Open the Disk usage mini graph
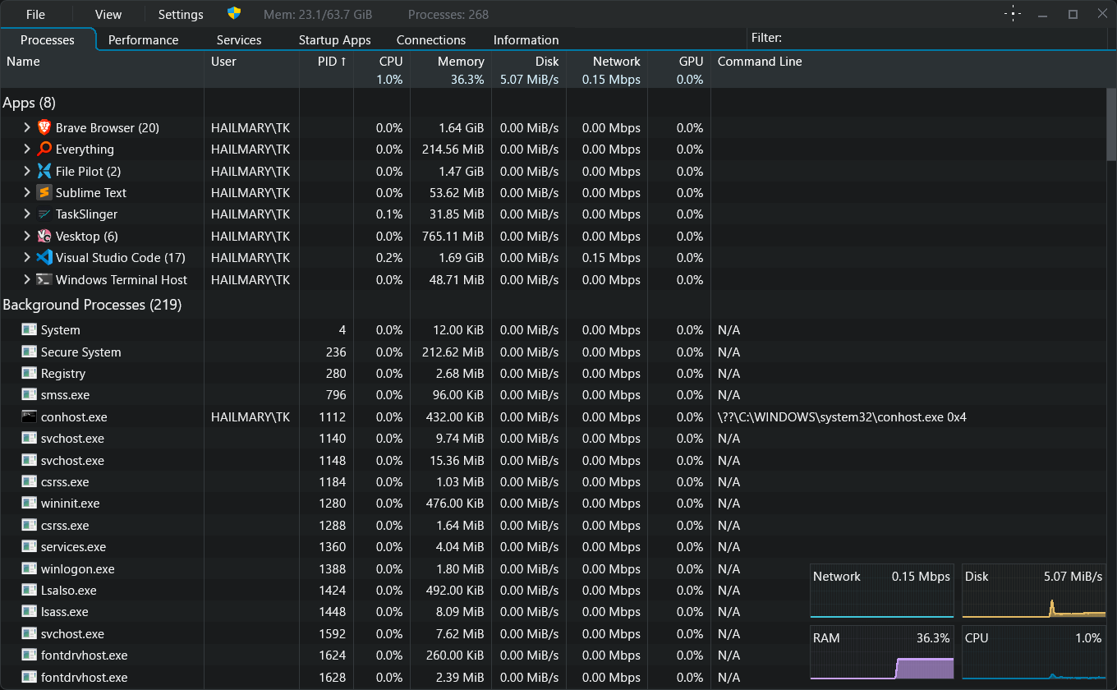Viewport: 1117px width, 690px height. click(1034, 591)
